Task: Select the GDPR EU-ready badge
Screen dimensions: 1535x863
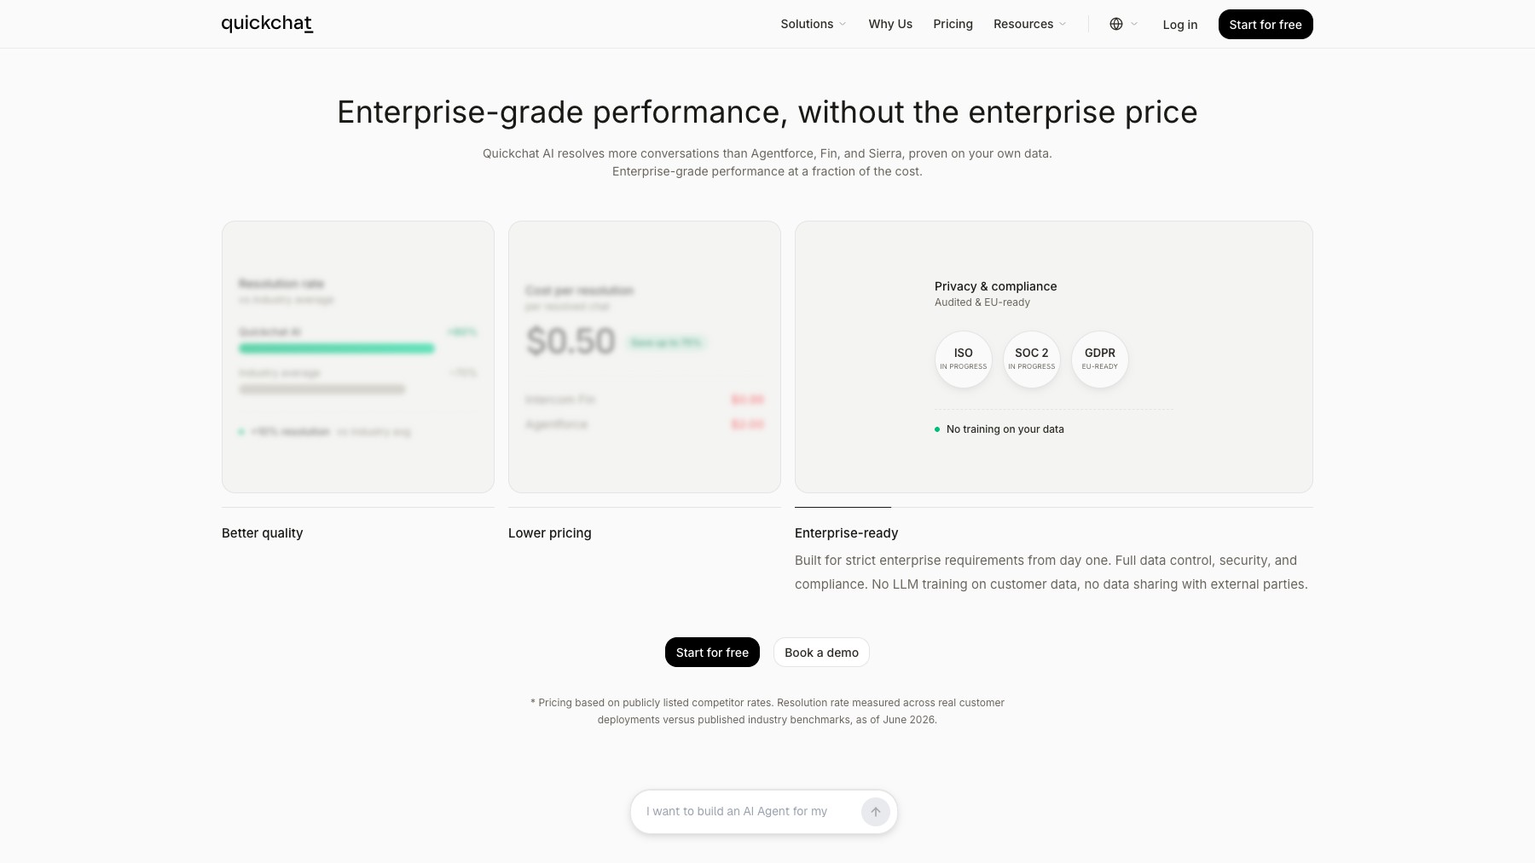Action: pyautogui.click(x=1100, y=360)
